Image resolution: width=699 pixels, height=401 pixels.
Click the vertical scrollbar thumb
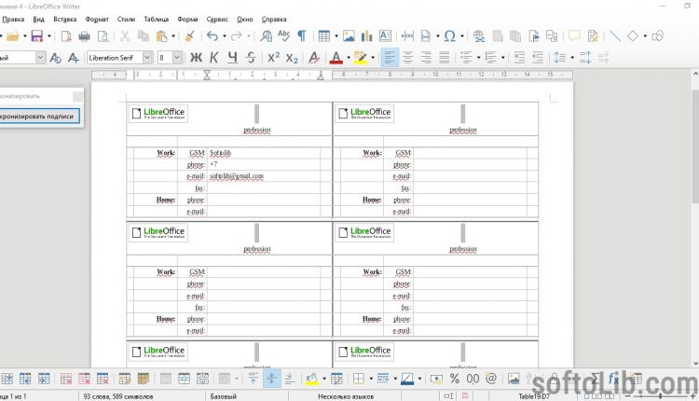[x=695, y=145]
